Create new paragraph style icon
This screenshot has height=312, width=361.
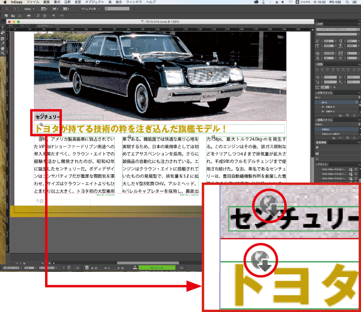[x=347, y=138]
